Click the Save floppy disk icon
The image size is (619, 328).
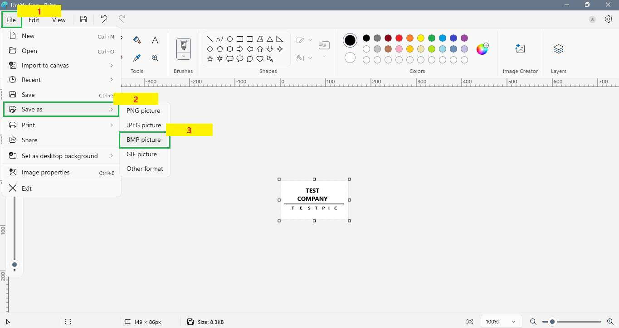(x=83, y=19)
